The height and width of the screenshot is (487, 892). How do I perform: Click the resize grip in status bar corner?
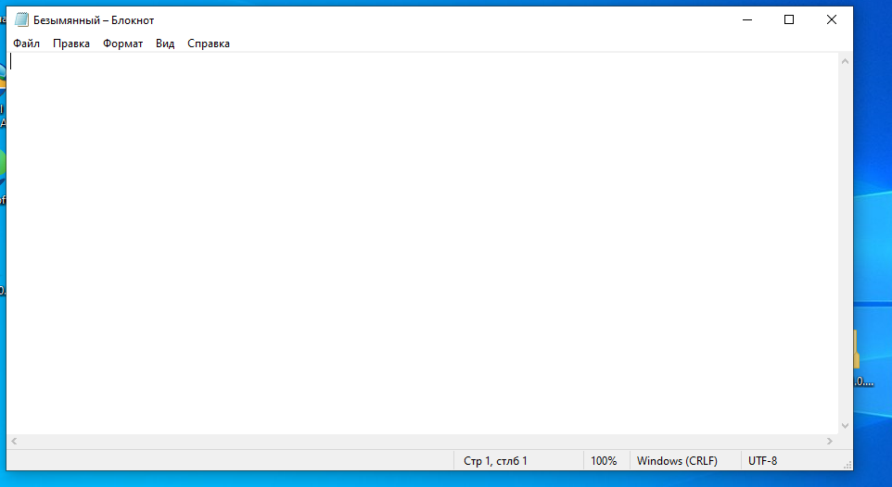pyautogui.click(x=847, y=465)
